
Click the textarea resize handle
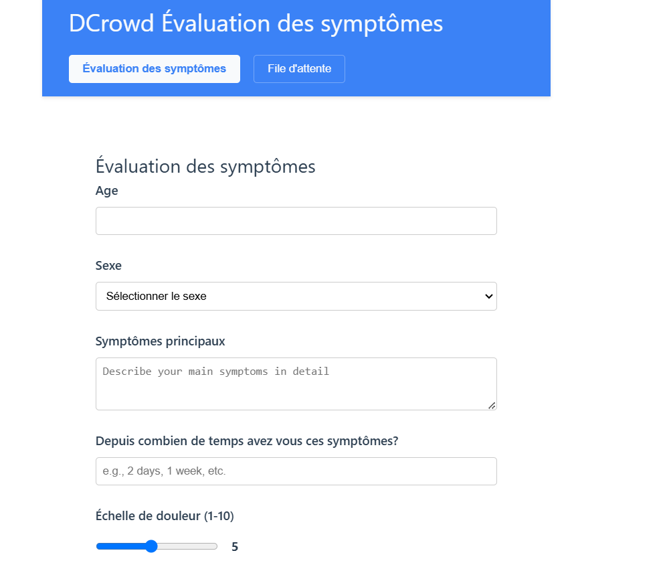(493, 406)
